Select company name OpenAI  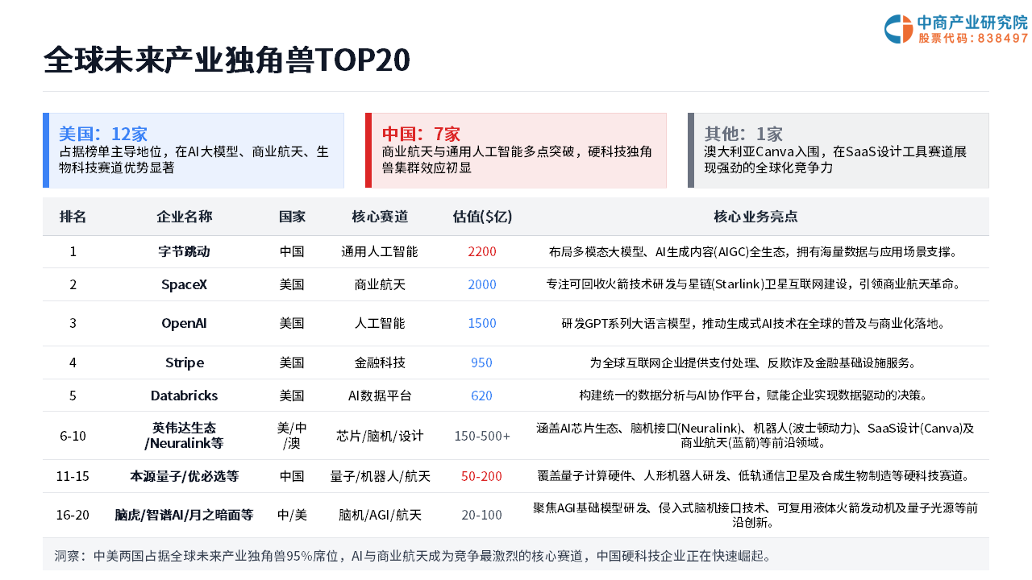(184, 323)
